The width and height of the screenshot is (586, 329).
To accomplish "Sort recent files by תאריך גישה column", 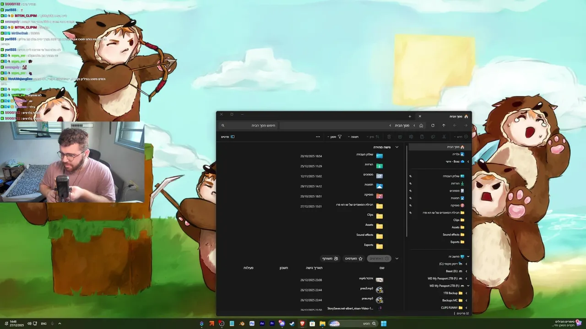I will coord(314,268).
